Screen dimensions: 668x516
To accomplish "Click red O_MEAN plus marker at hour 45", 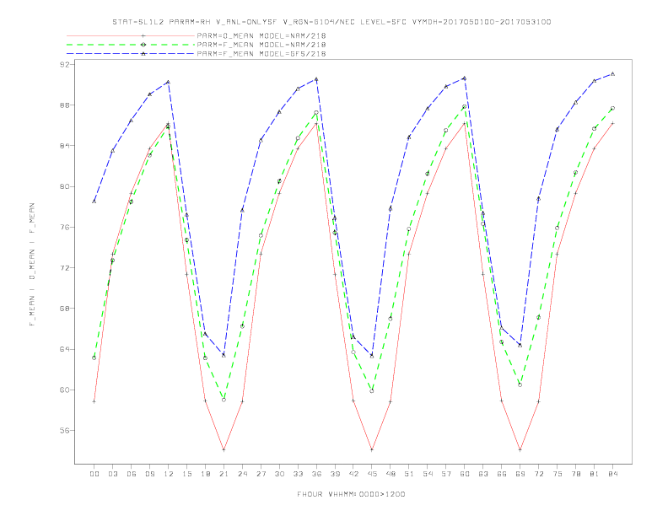I will pyautogui.click(x=372, y=449).
